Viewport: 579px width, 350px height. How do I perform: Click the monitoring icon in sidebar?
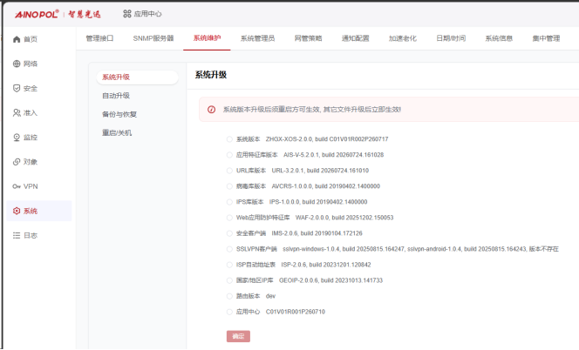tap(17, 138)
